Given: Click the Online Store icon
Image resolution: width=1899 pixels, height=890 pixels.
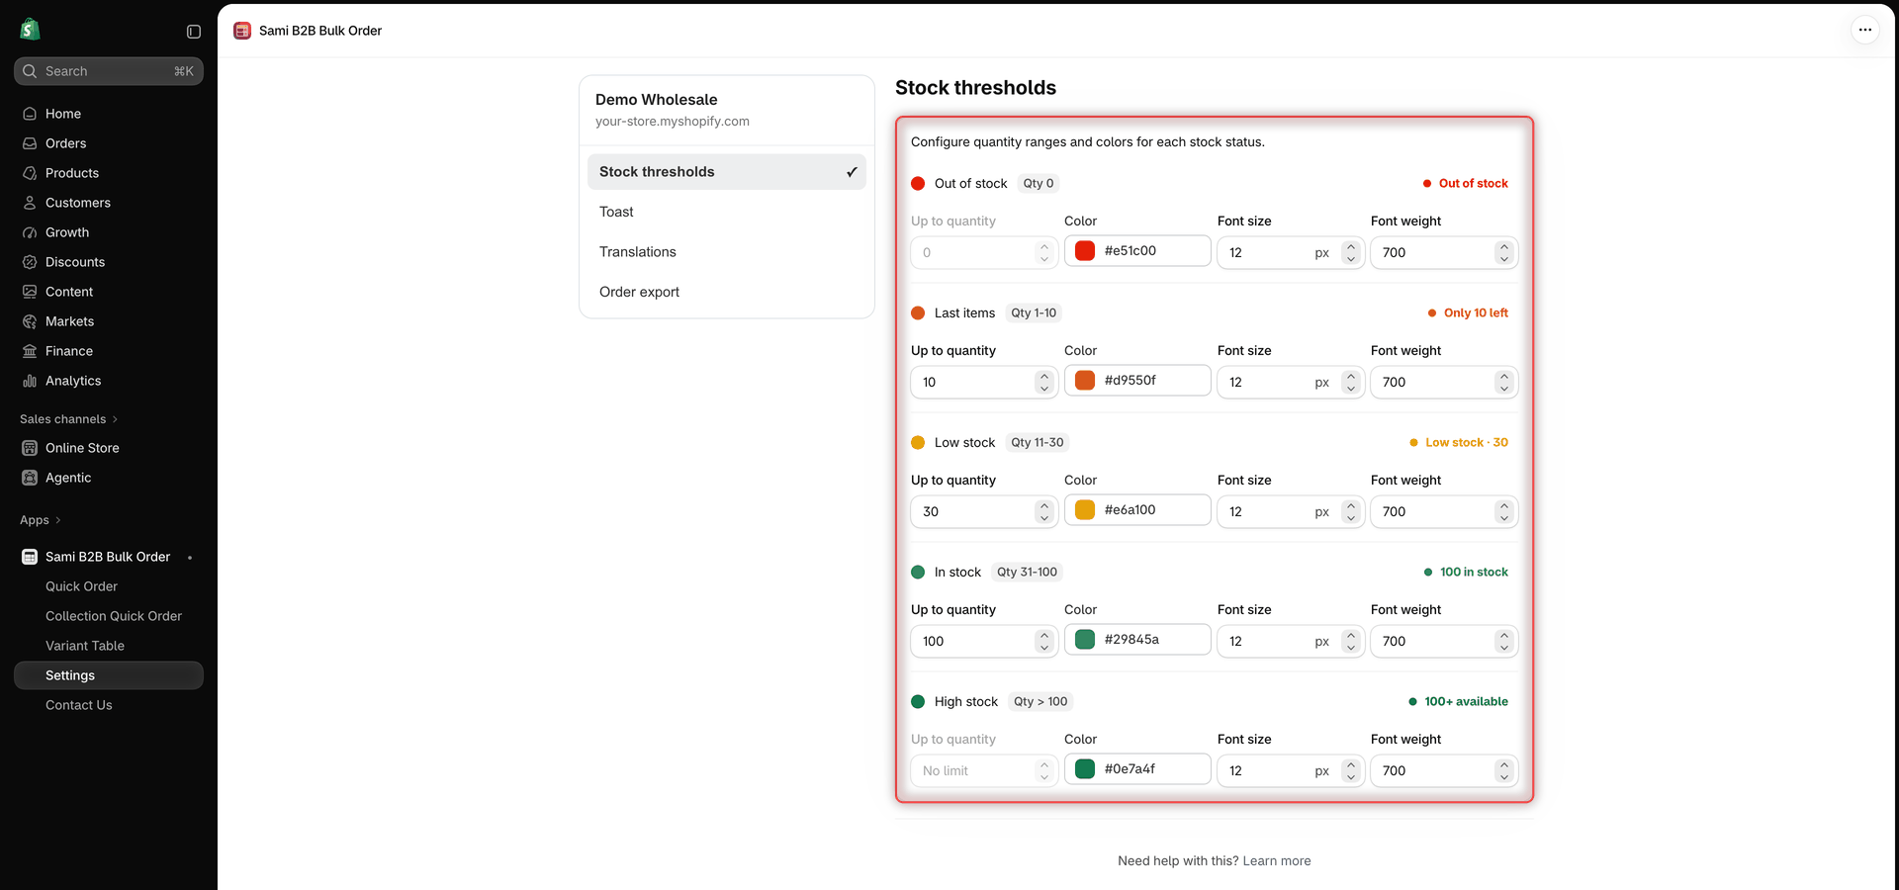Looking at the screenshot, I should pyautogui.click(x=30, y=448).
